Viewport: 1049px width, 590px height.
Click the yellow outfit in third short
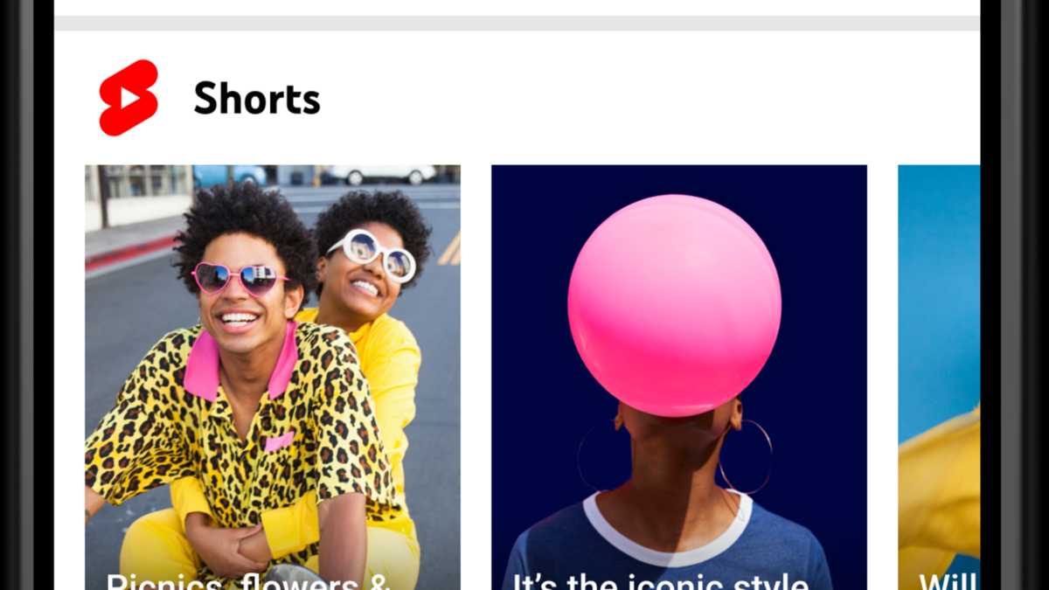tap(940, 489)
